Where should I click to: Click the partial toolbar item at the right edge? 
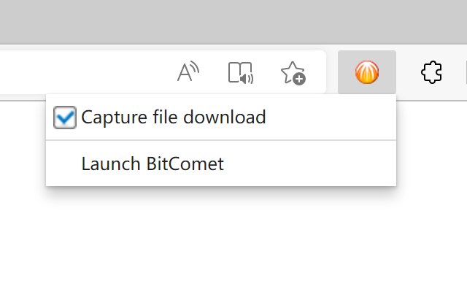click(465, 72)
